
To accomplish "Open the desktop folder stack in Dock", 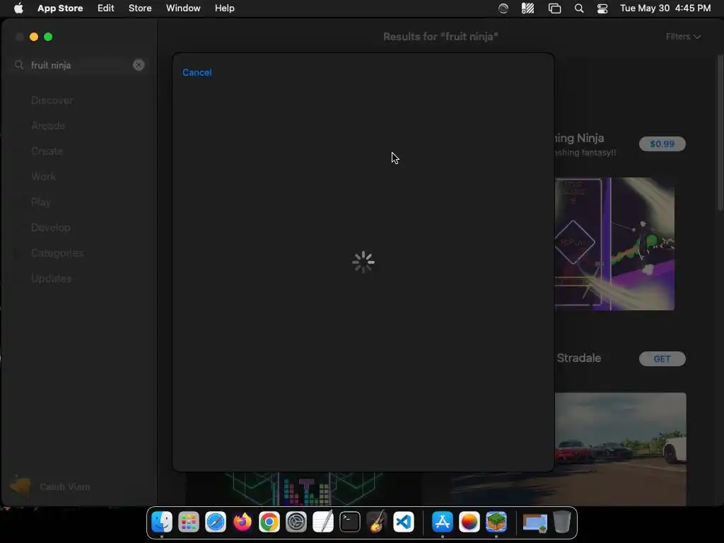I will 535,522.
